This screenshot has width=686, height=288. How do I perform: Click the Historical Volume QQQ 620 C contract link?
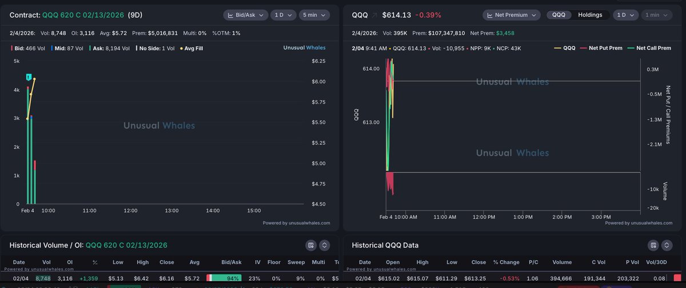[x=126, y=245]
